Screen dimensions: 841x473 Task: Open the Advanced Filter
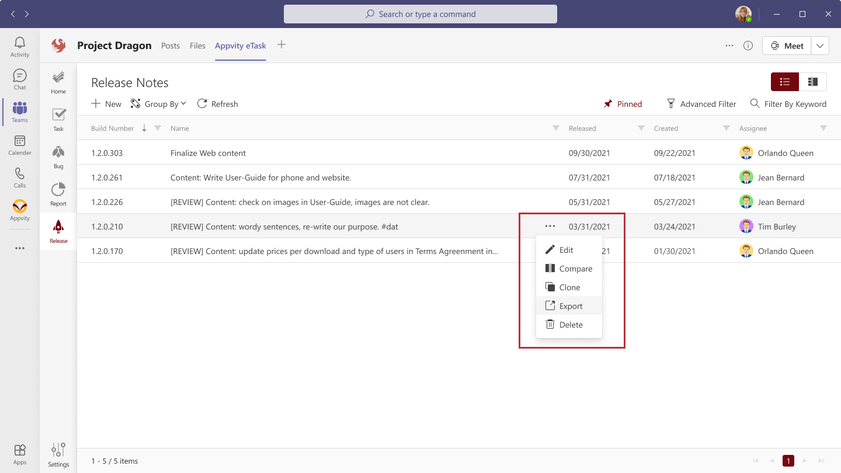tap(701, 103)
